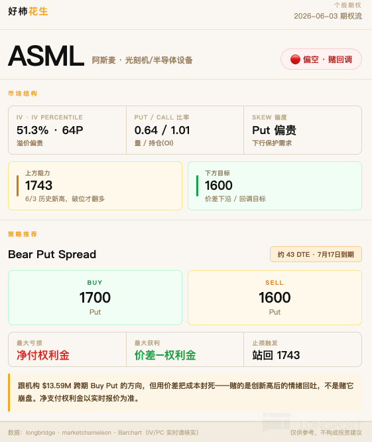Screen dimensions: 372x442
Task: Click the target value 1600 under 下方目标
Action: coord(219,185)
